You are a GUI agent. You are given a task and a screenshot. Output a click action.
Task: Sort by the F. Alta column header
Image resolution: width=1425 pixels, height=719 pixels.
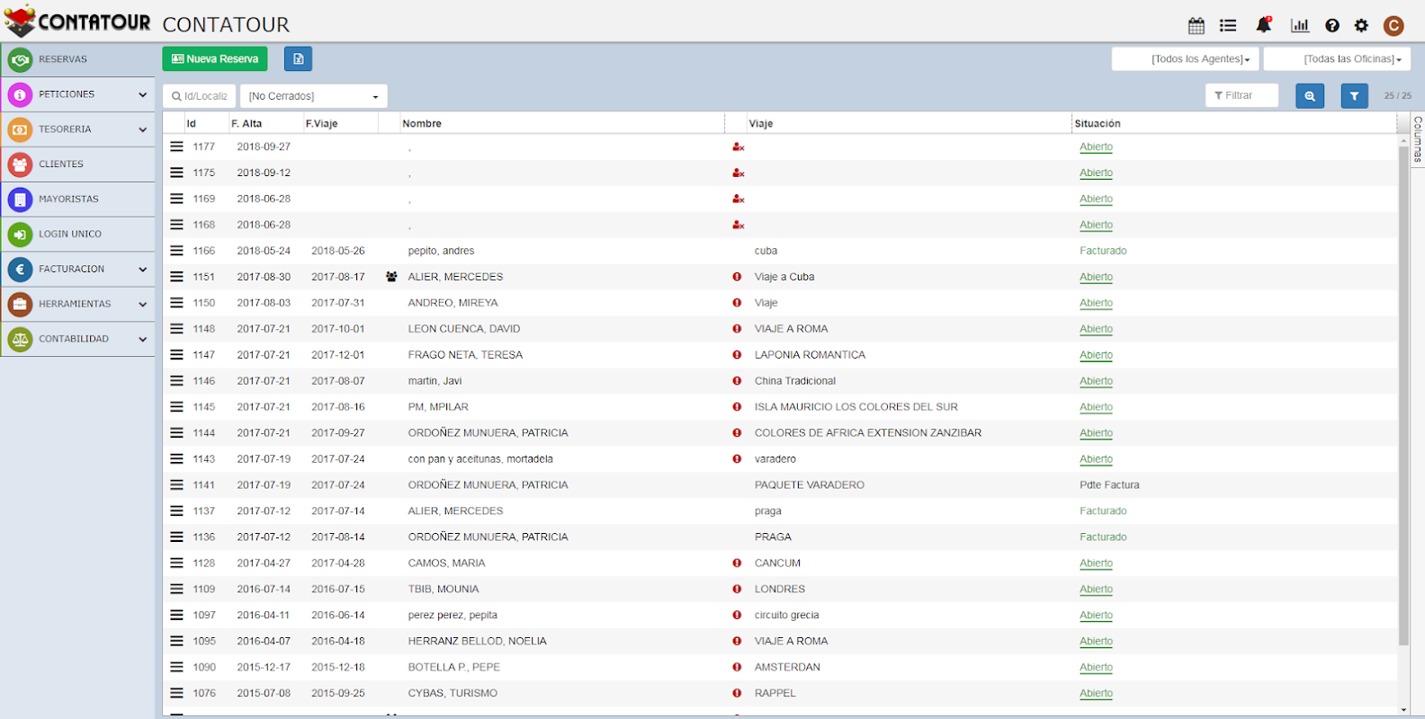246,124
